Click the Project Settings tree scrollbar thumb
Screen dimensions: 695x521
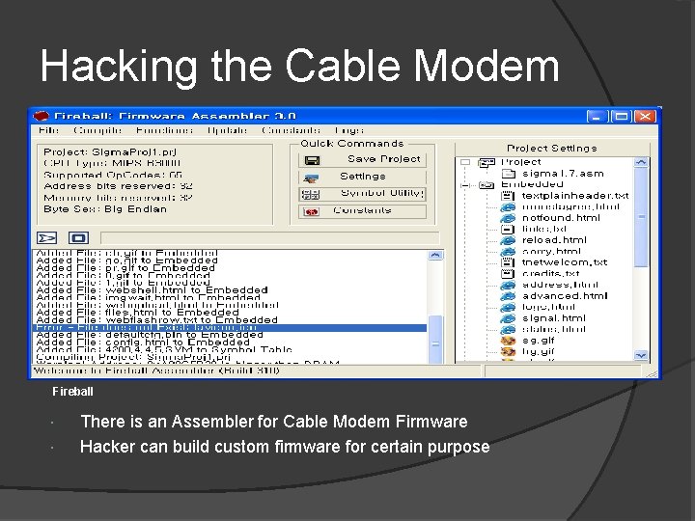tap(641, 217)
